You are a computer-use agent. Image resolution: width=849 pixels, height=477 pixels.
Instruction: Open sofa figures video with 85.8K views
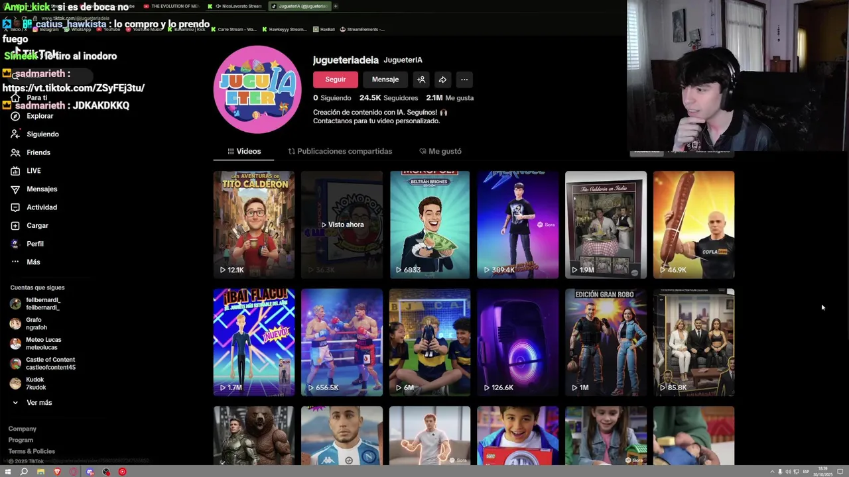point(694,342)
